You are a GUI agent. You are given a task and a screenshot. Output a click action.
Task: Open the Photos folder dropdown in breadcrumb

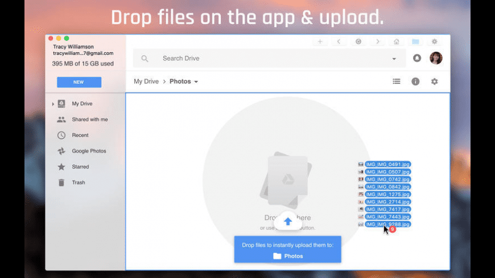coord(196,82)
